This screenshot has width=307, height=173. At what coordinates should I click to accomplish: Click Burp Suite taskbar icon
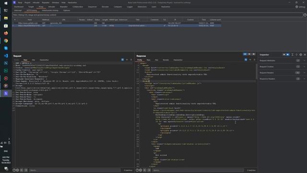click(6, 93)
